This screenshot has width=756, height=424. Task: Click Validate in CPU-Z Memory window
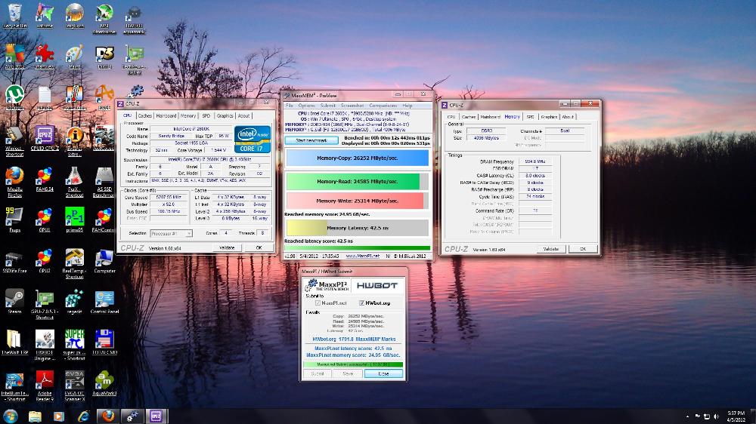coord(551,249)
